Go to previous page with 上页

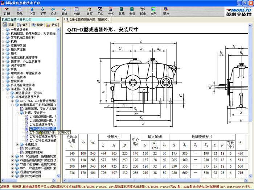point(32,11)
